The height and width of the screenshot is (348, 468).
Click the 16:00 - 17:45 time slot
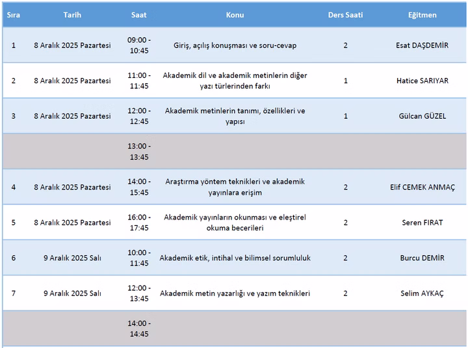(x=138, y=223)
